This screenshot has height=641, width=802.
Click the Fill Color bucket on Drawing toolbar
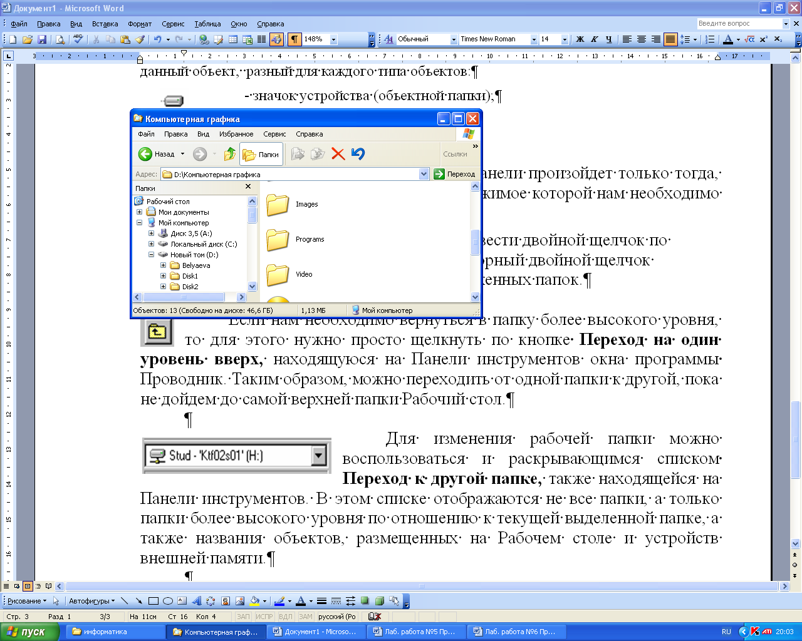[x=254, y=601]
